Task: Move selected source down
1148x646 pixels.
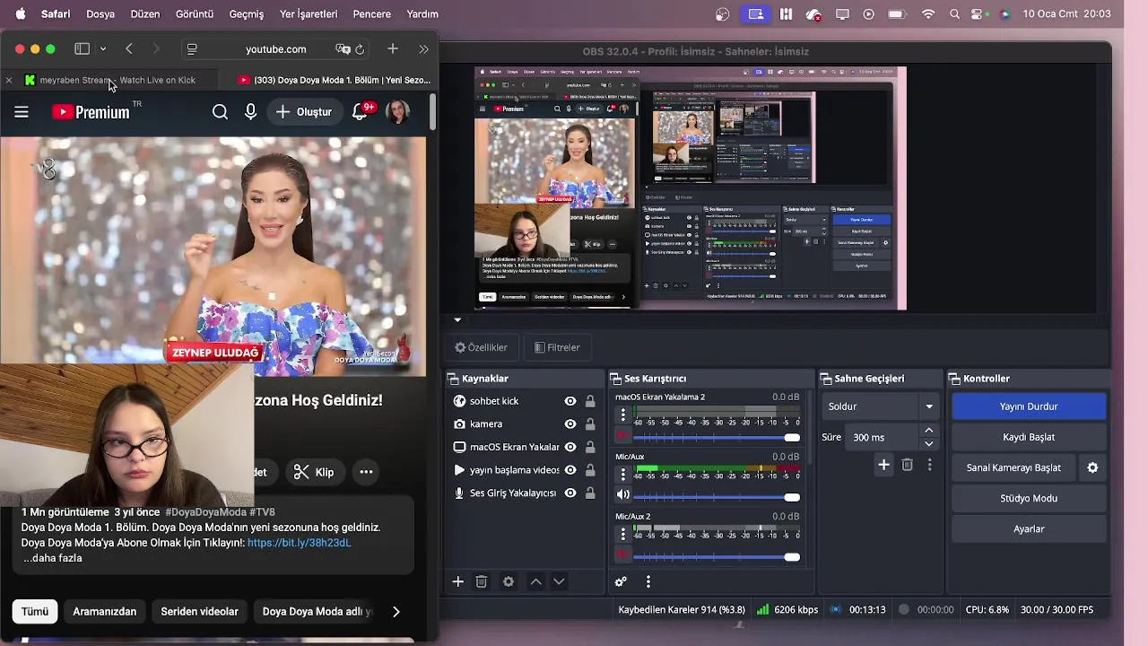Action: pyautogui.click(x=559, y=581)
